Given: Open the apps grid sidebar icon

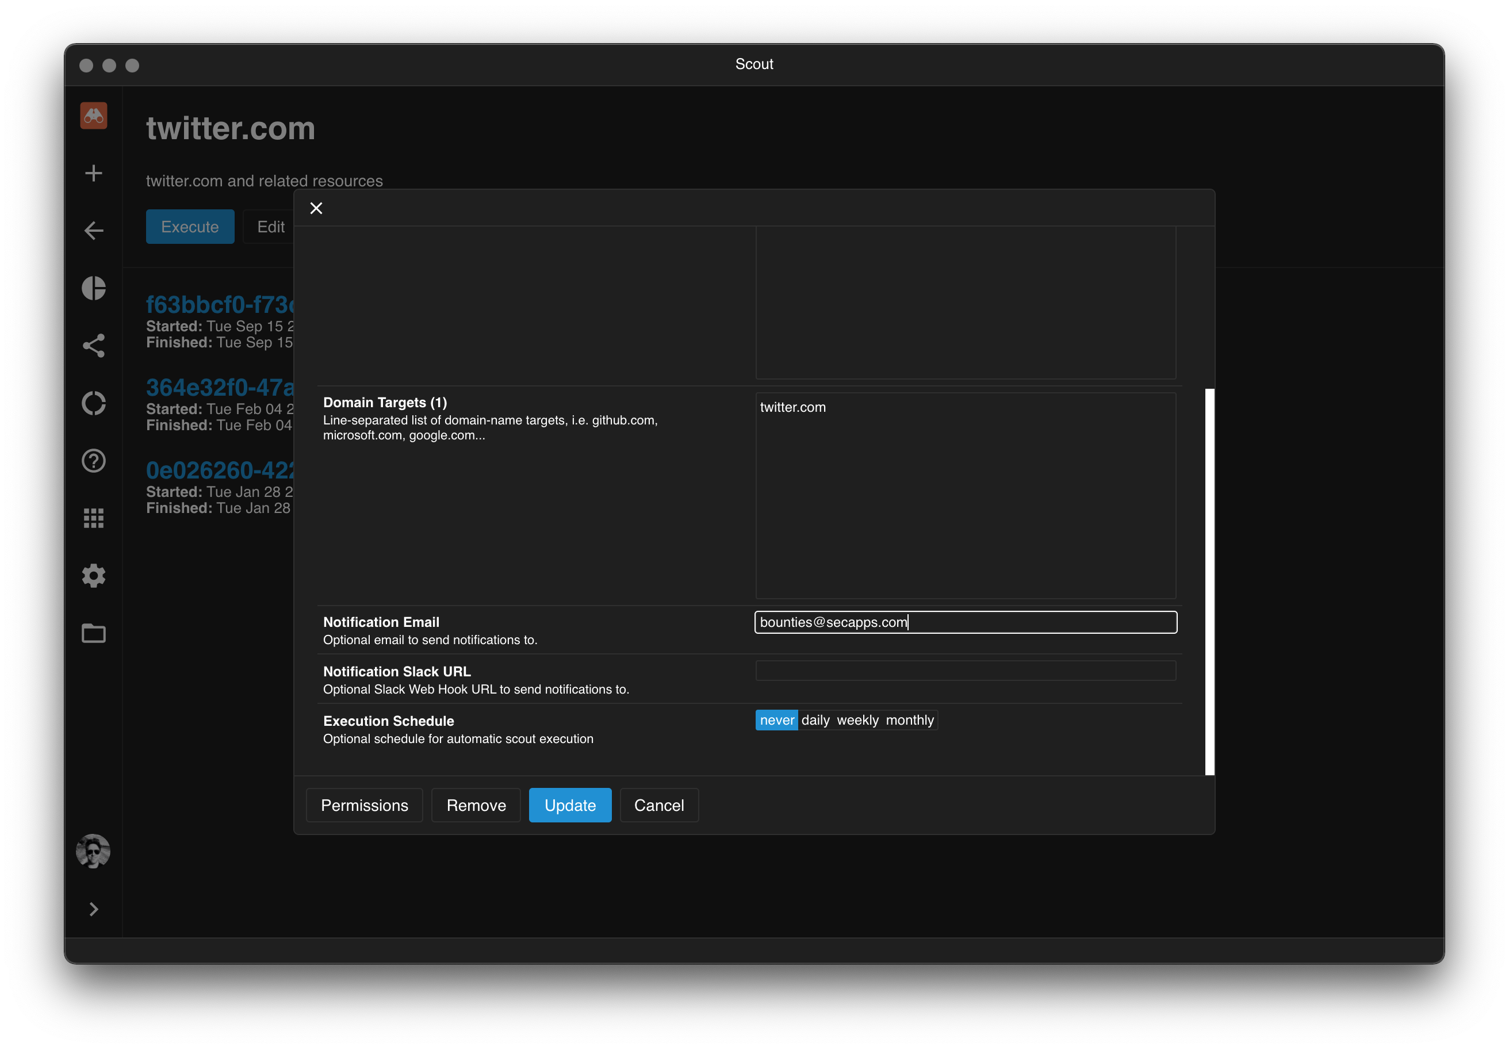Looking at the screenshot, I should [93, 518].
